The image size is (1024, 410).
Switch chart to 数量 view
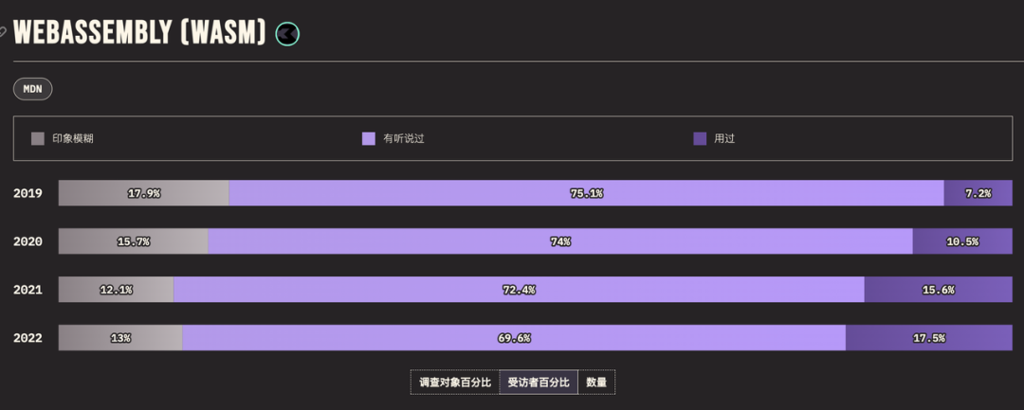click(596, 383)
